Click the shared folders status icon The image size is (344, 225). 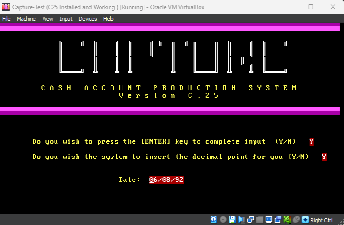click(259, 220)
